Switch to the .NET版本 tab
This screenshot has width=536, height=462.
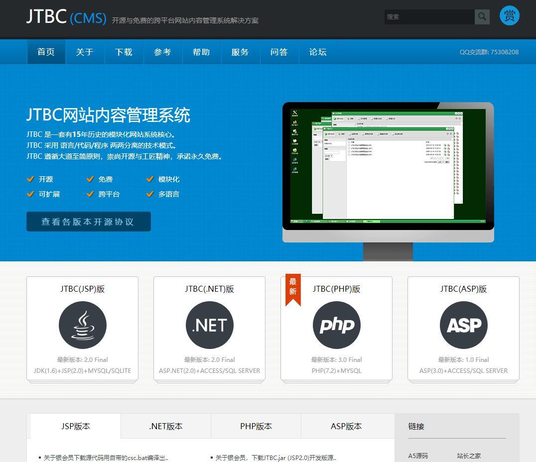tap(166, 426)
